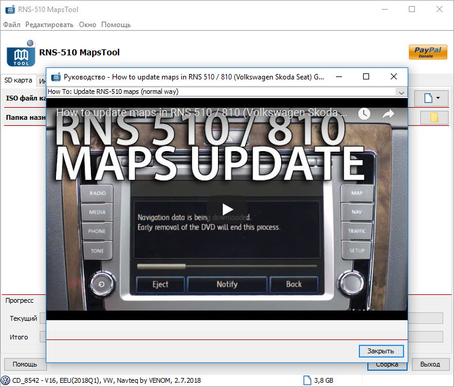Click the Руководство dialog title icon
The width and height of the screenshot is (454, 387).
coord(56,77)
